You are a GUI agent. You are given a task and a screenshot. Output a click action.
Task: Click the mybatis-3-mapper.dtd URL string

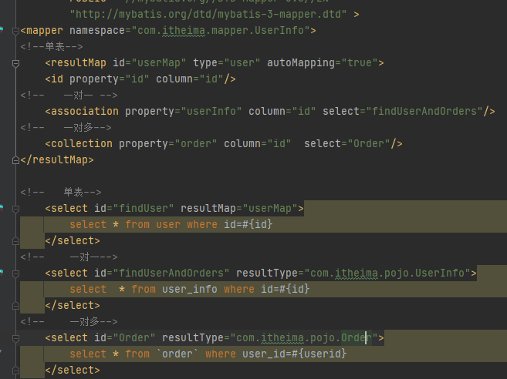click(208, 14)
